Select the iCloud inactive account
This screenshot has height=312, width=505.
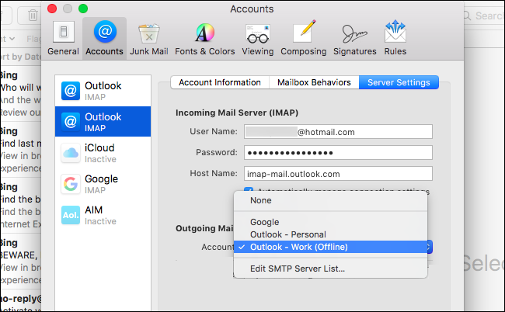click(103, 153)
